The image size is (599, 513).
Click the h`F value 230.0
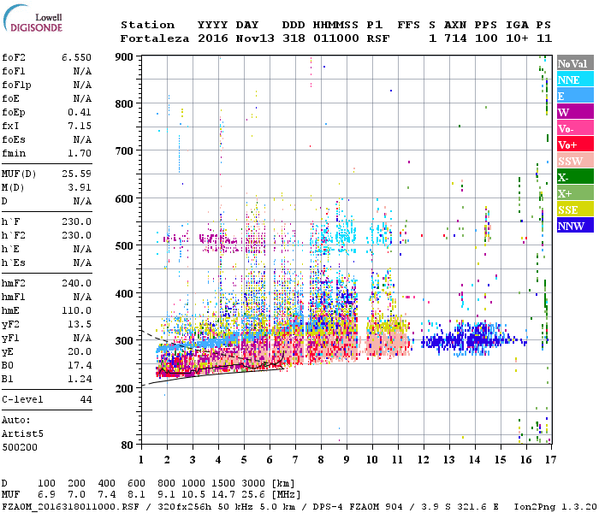pyautogui.click(x=77, y=221)
